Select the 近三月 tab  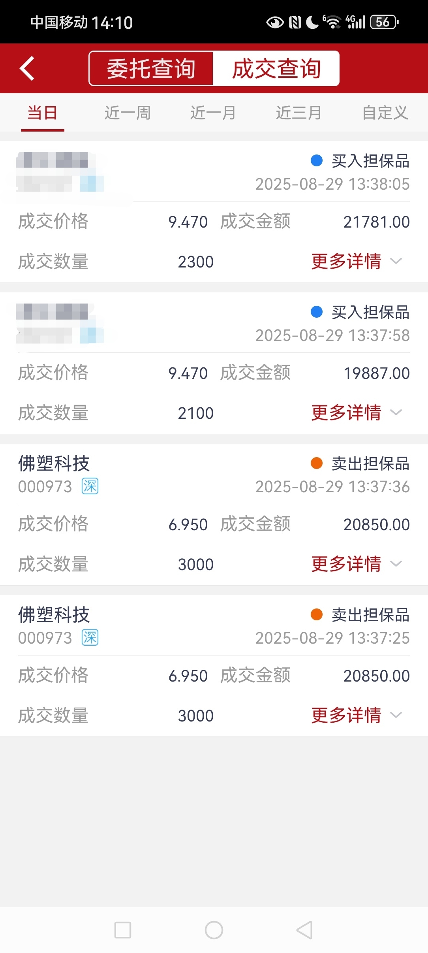pos(299,113)
